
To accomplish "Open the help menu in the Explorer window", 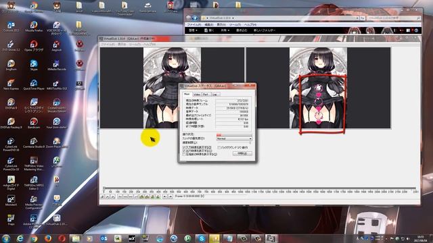I will pos(250,24).
